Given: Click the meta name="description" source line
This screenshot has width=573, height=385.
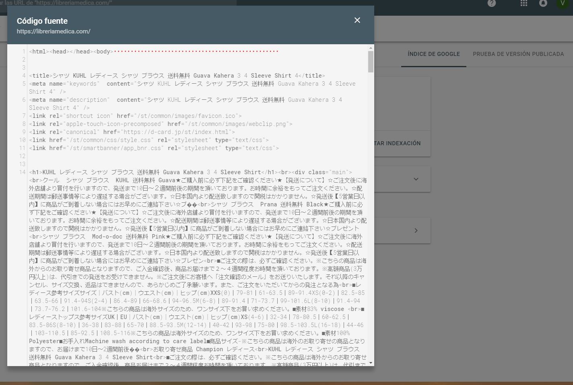Looking at the screenshot, I should point(186,104).
